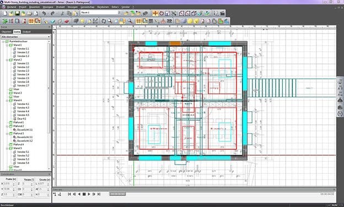Collapse the Wand 1 tree node
344x207 pixels.
[7, 45]
